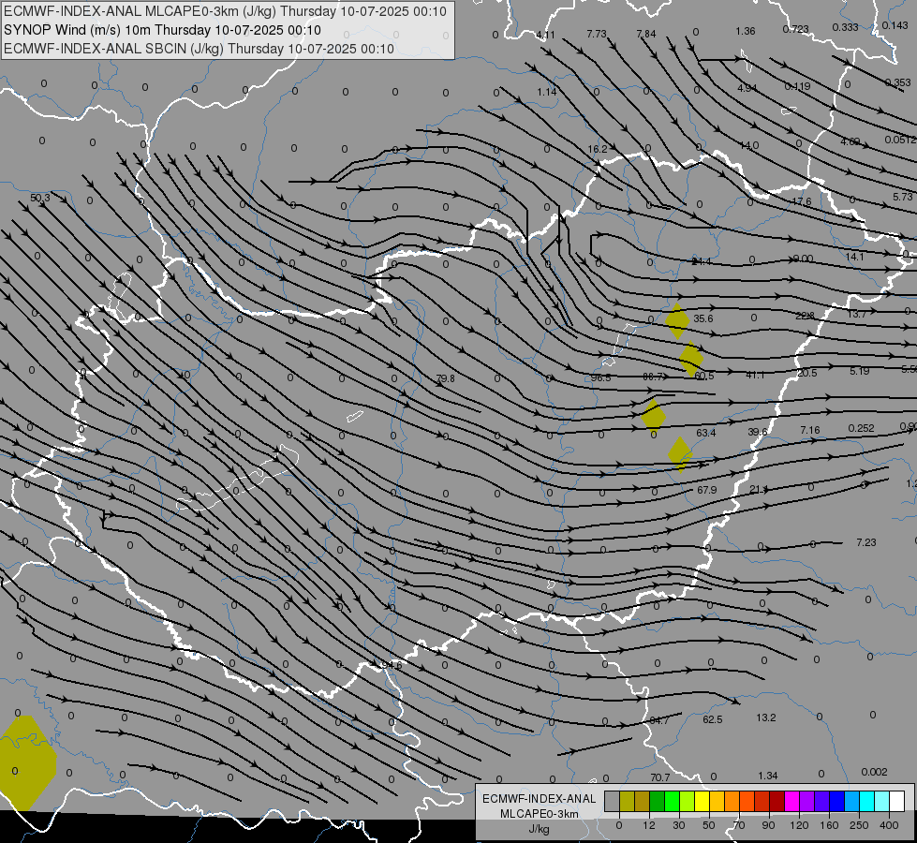Click the map value '7.84'
The image size is (917, 843).
(x=646, y=34)
